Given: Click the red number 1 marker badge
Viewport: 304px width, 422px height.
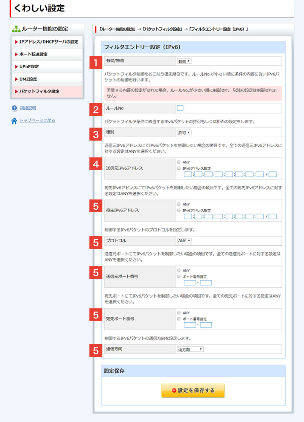Looking at the screenshot, I should point(96,63).
